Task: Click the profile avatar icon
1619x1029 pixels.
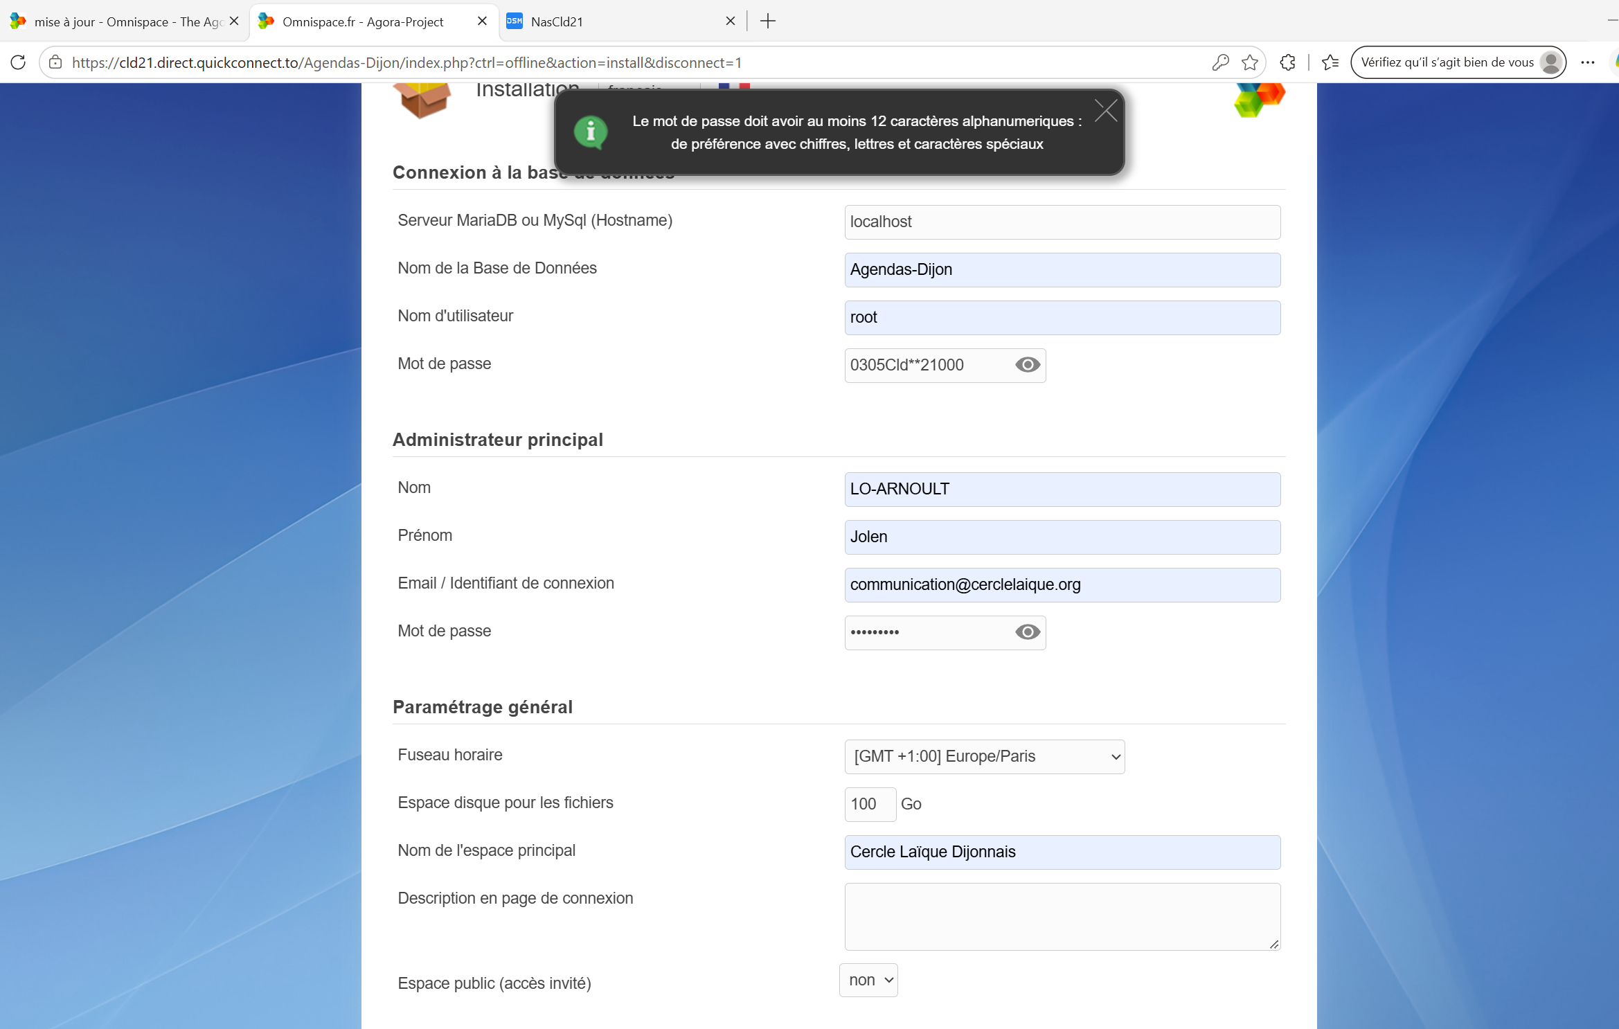Action: [x=1551, y=62]
